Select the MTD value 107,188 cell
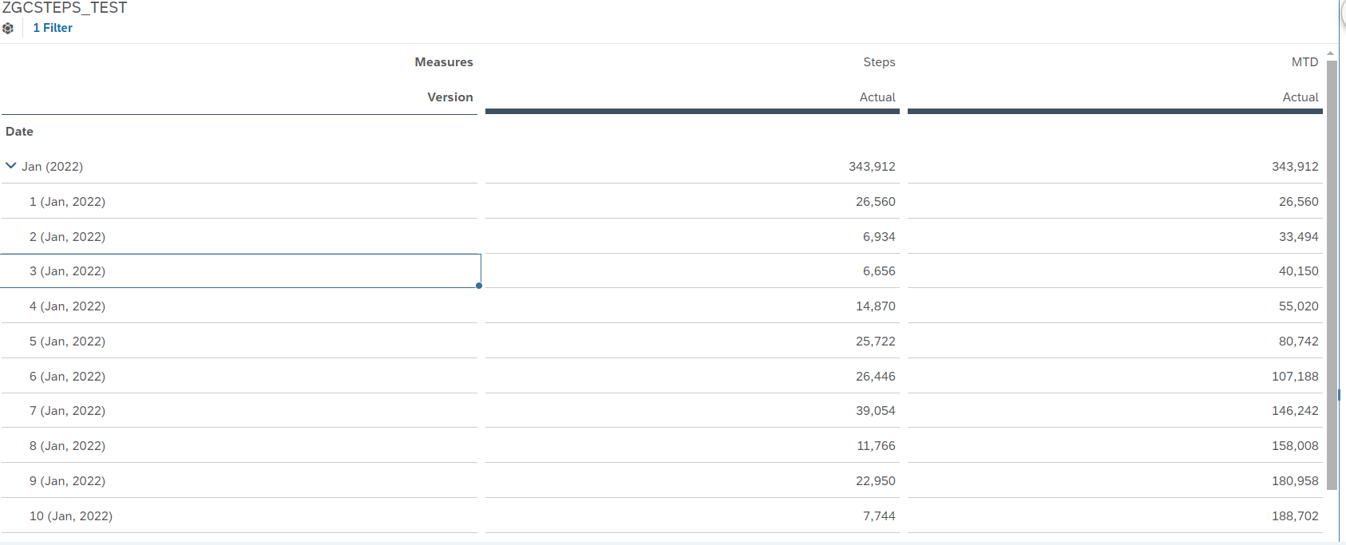1346x545 pixels. click(1294, 377)
